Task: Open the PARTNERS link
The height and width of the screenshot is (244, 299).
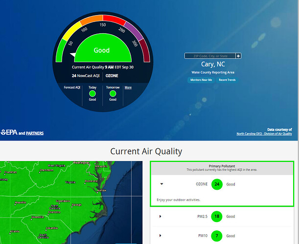Action: 35,133
